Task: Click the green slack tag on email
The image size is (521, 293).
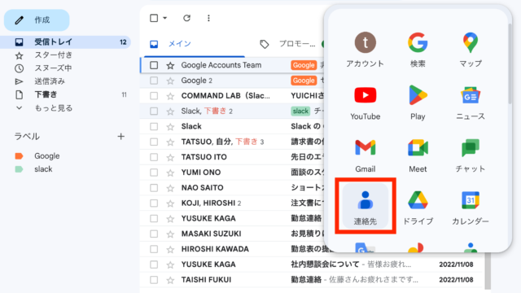Action: tap(300, 111)
